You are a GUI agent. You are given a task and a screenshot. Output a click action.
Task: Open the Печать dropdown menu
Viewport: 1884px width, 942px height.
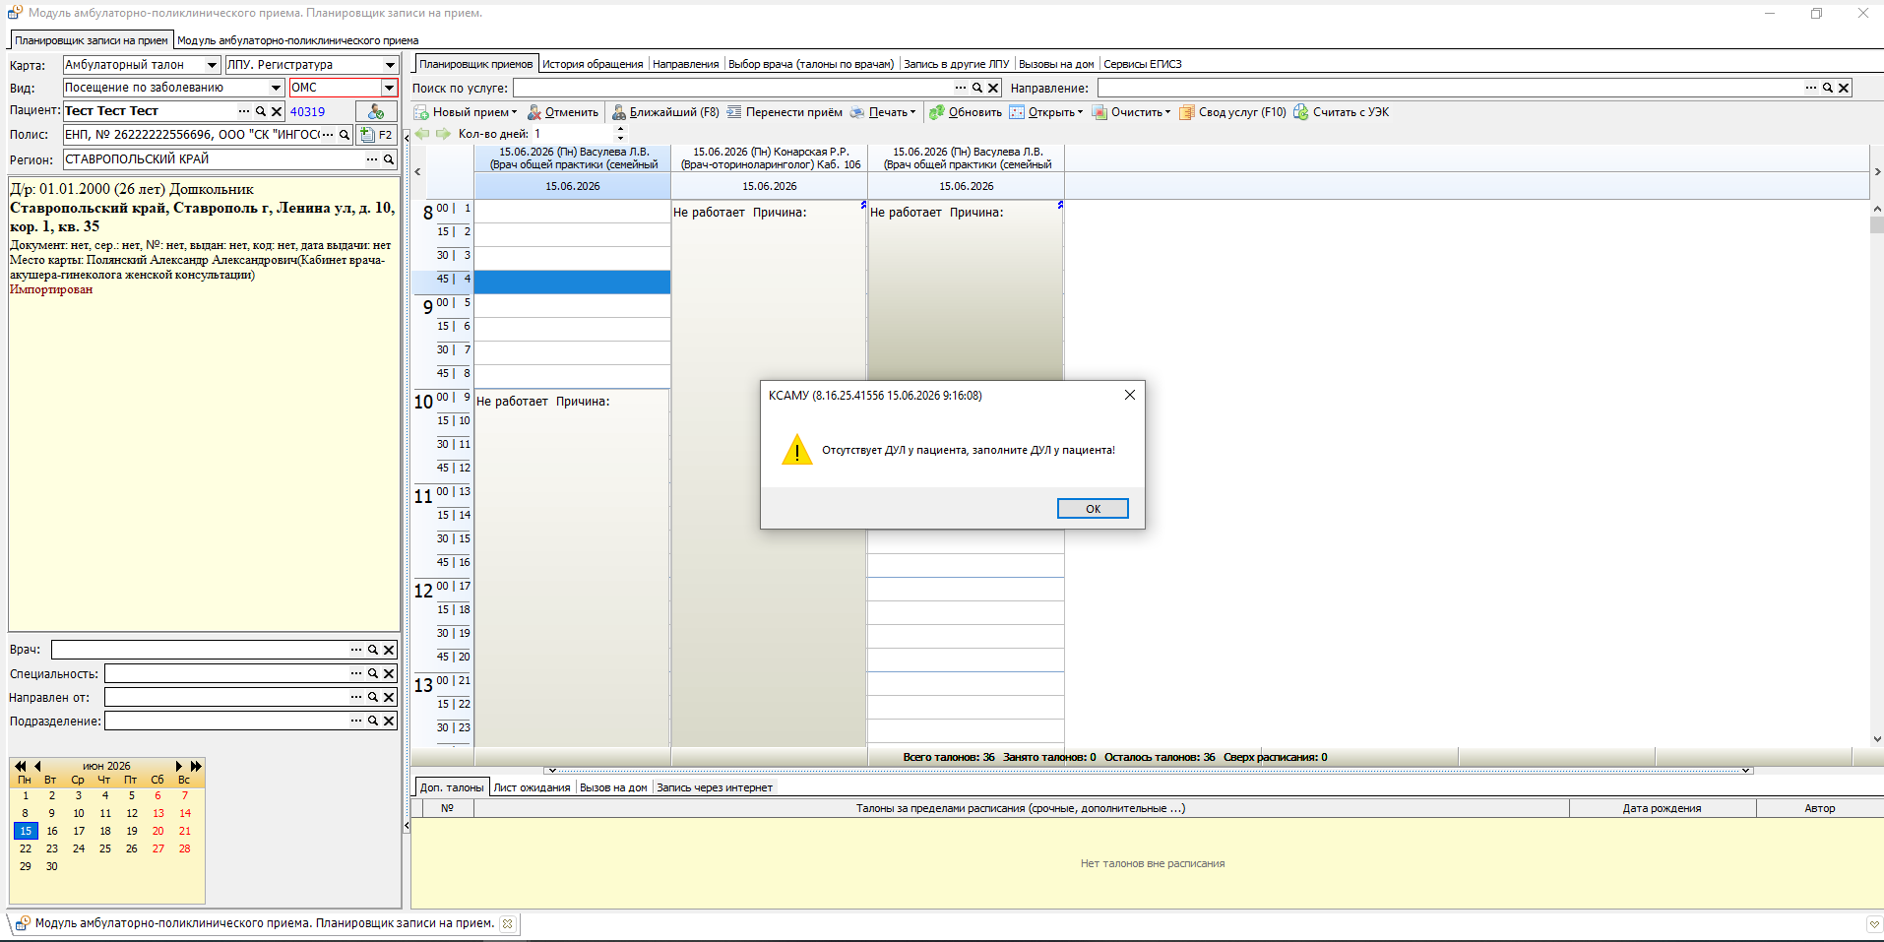coord(912,112)
